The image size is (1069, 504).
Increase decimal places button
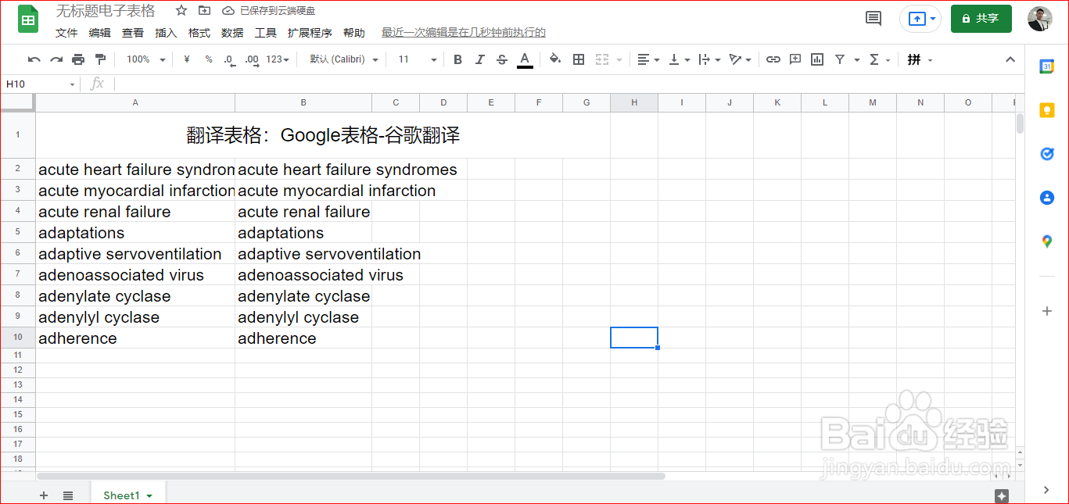pos(252,59)
